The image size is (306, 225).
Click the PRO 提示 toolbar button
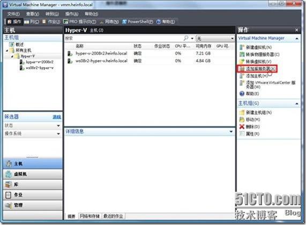80,21
